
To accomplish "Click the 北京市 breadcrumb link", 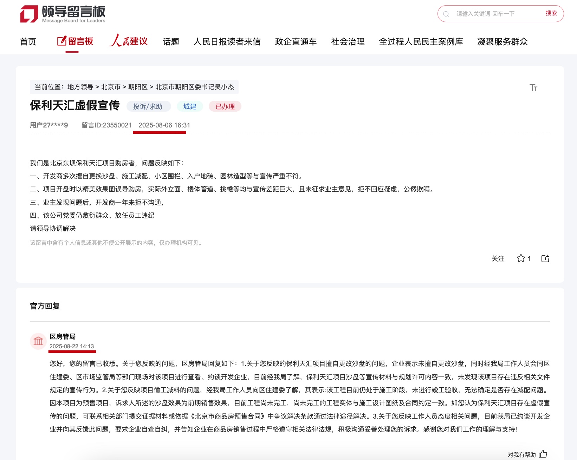I will click(111, 87).
